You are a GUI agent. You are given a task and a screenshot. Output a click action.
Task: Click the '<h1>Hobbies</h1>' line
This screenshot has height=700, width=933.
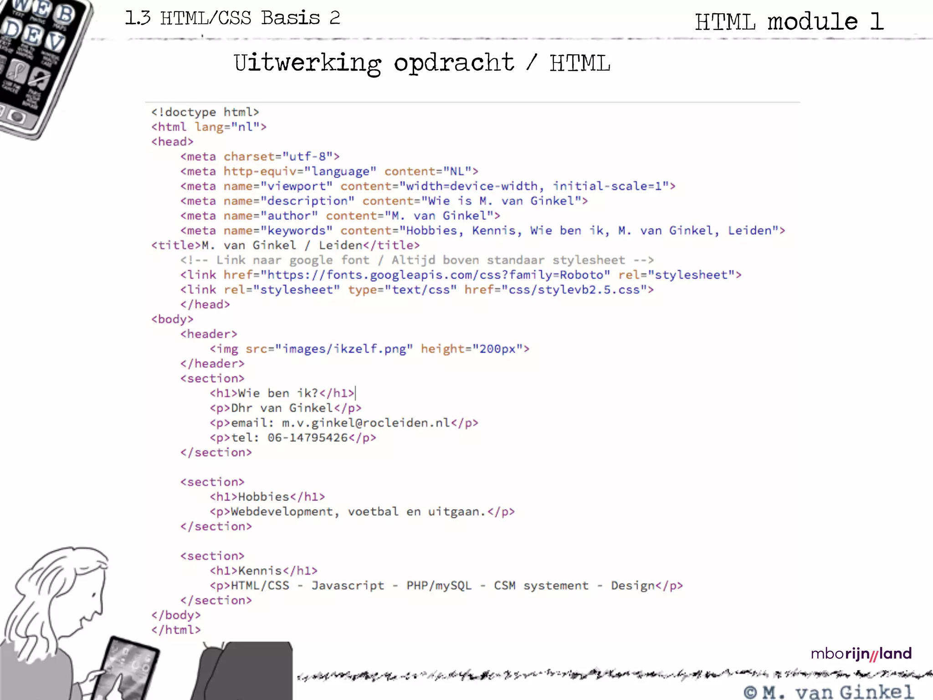267,497
